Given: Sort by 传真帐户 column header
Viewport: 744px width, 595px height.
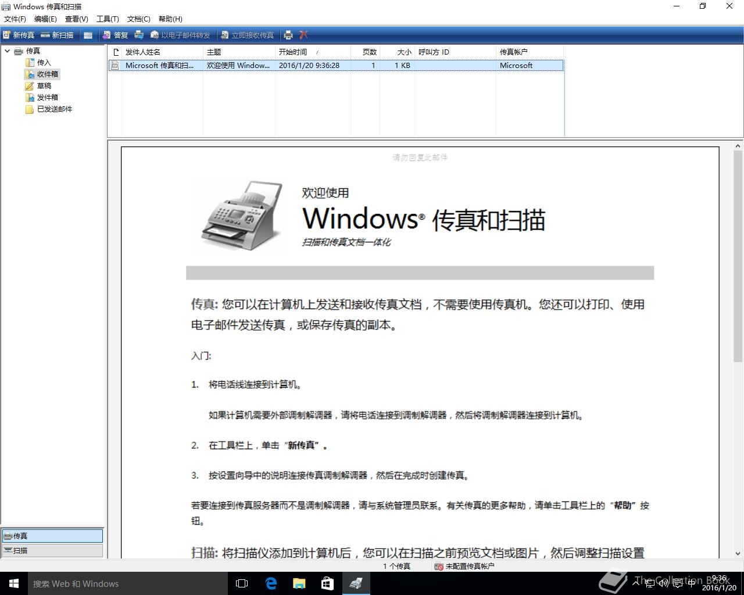Looking at the screenshot, I should tap(530, 52).
